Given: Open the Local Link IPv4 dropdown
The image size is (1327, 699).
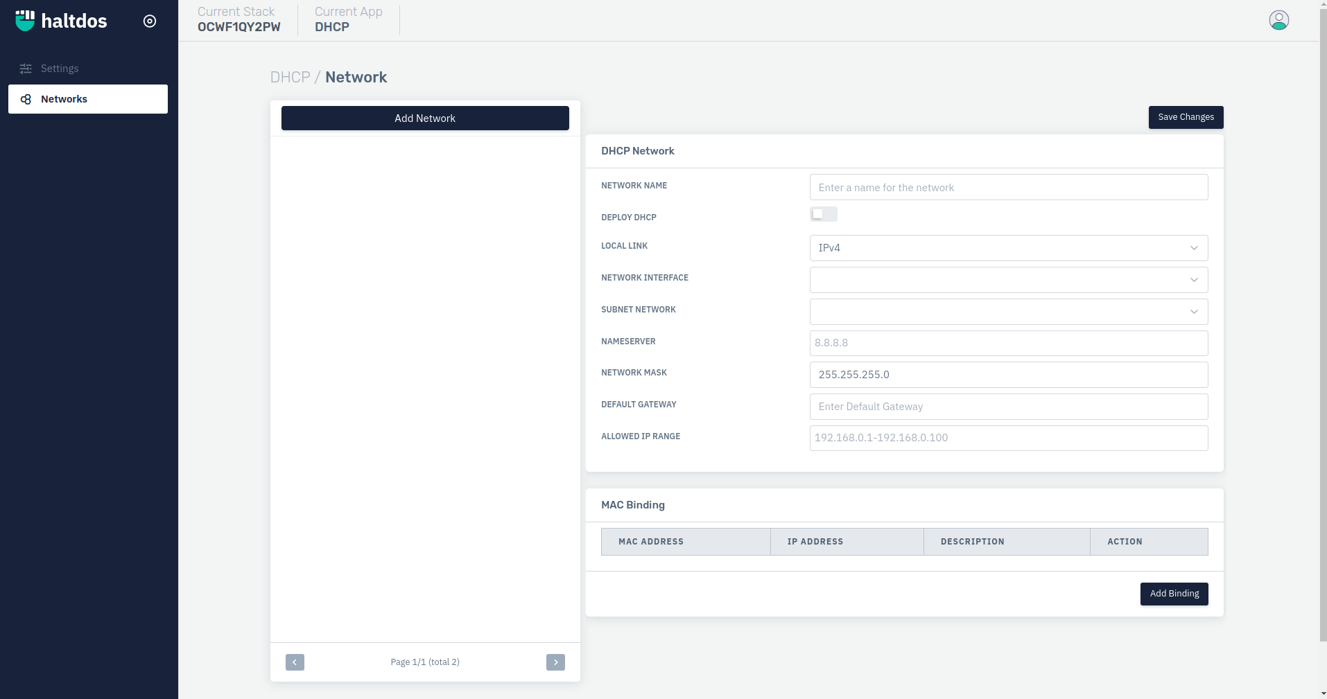Looking at the screenshot, I should (1009, 248).
